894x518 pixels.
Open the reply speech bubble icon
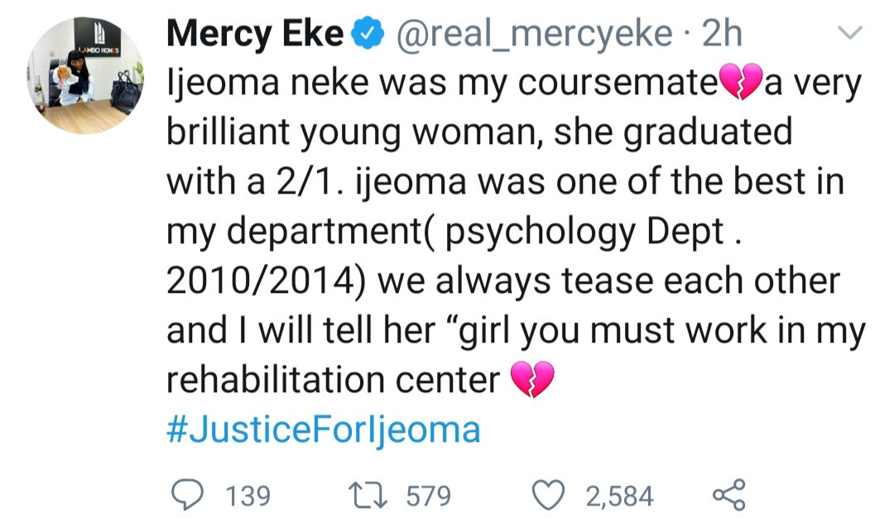click(188, 495)
